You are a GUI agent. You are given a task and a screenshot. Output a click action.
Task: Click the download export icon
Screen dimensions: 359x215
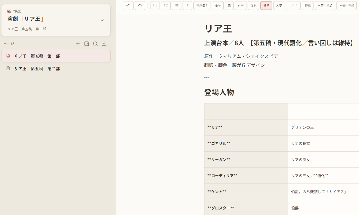tap(104, 44)
